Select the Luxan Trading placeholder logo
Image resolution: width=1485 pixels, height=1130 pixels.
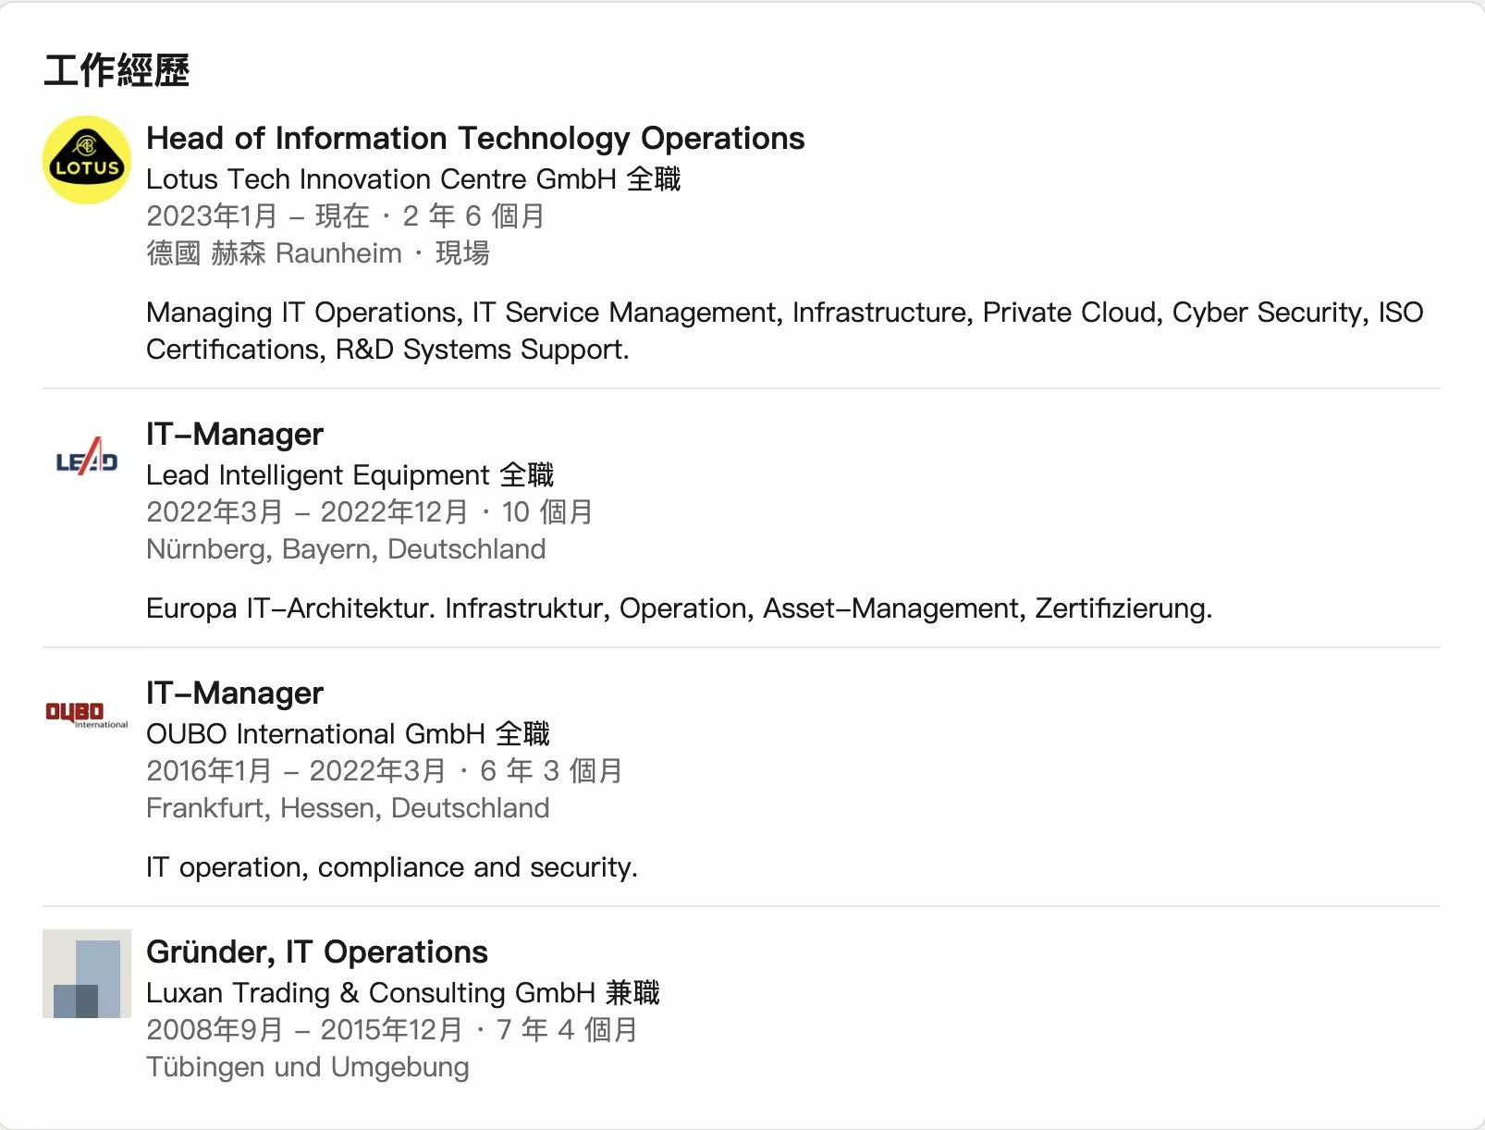tap(87, 974)
